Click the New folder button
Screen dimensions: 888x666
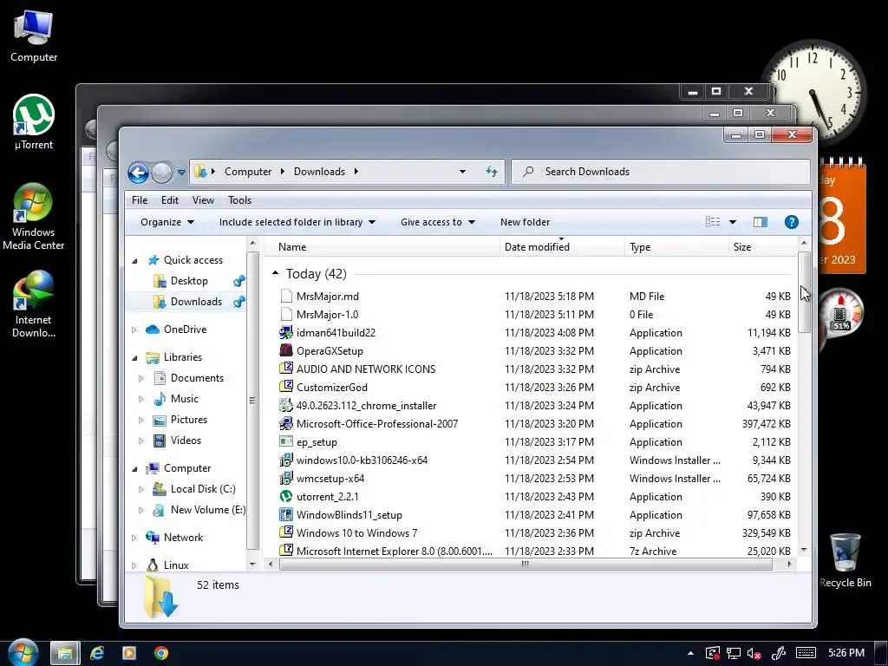pyautogui.click(x=525, y=222)
